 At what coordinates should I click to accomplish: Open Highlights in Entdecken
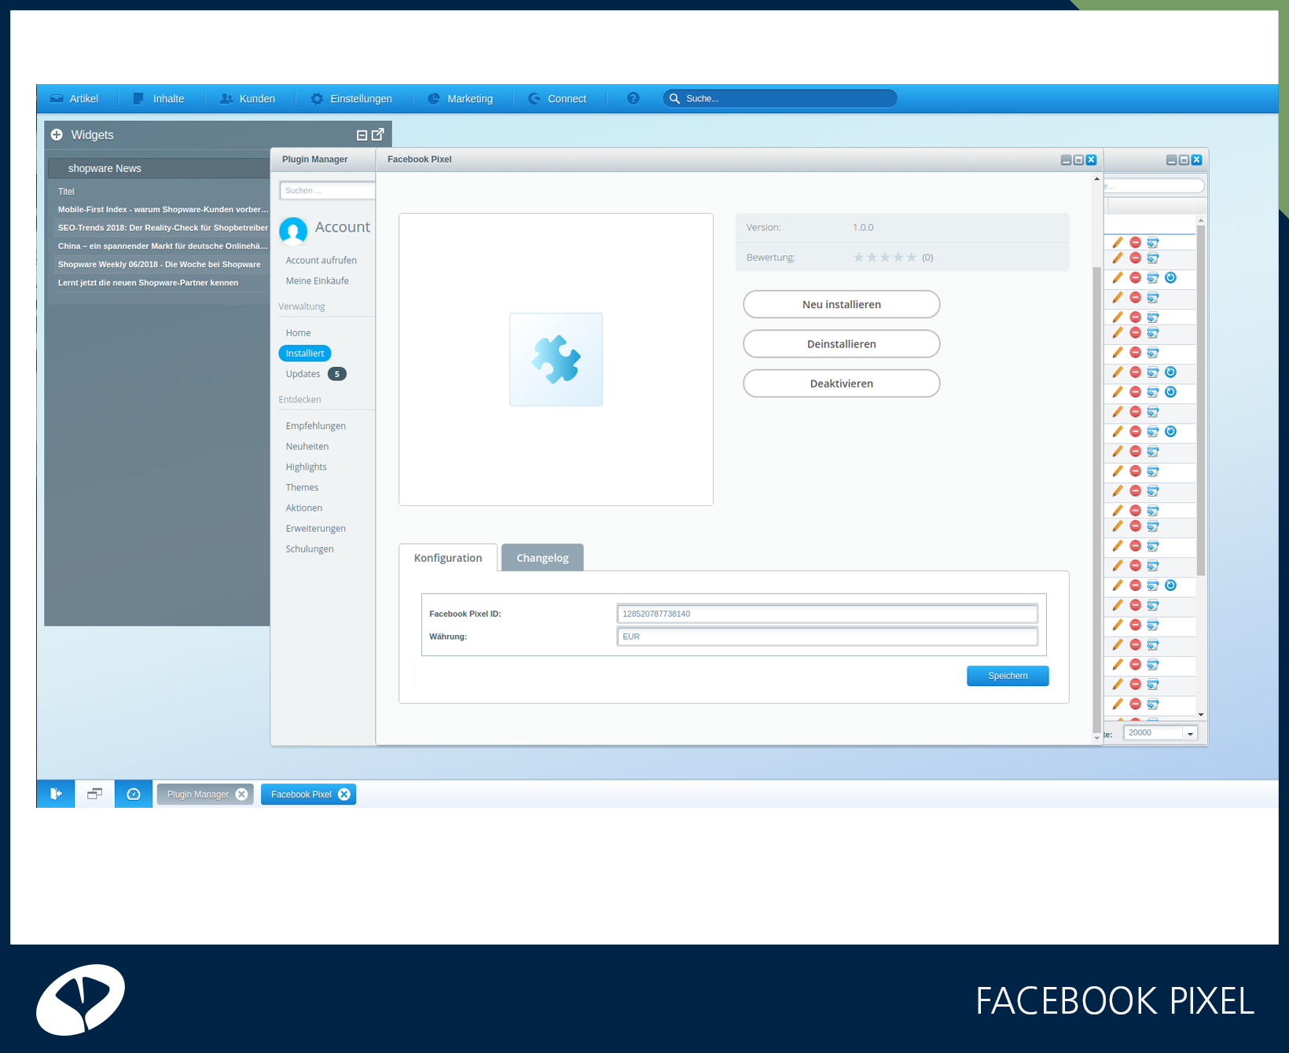pos(306,467)
